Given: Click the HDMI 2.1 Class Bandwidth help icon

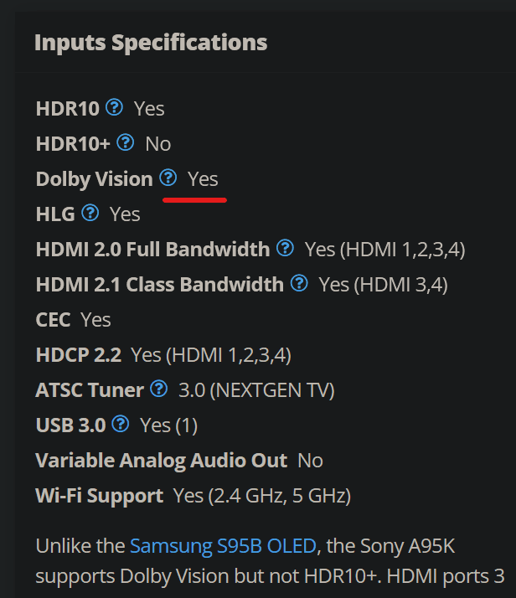Looking at the screenshot, I should pyautogui.click(x=299, y=283).
